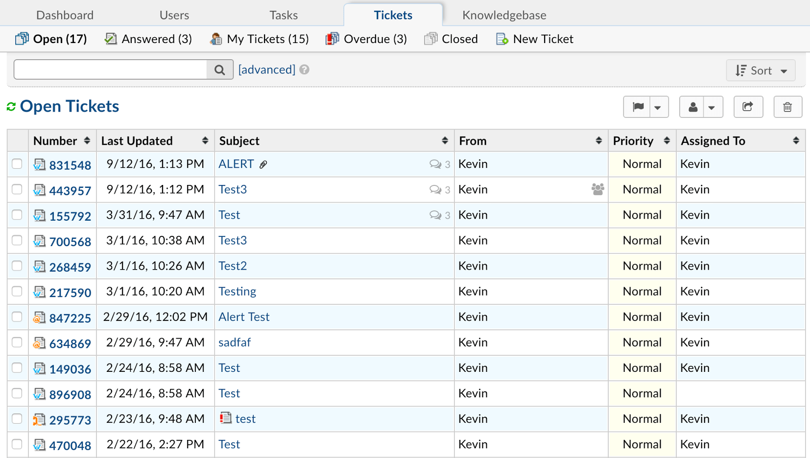
Task: Open the Overdue (3) queue
Action: (366, 39)
